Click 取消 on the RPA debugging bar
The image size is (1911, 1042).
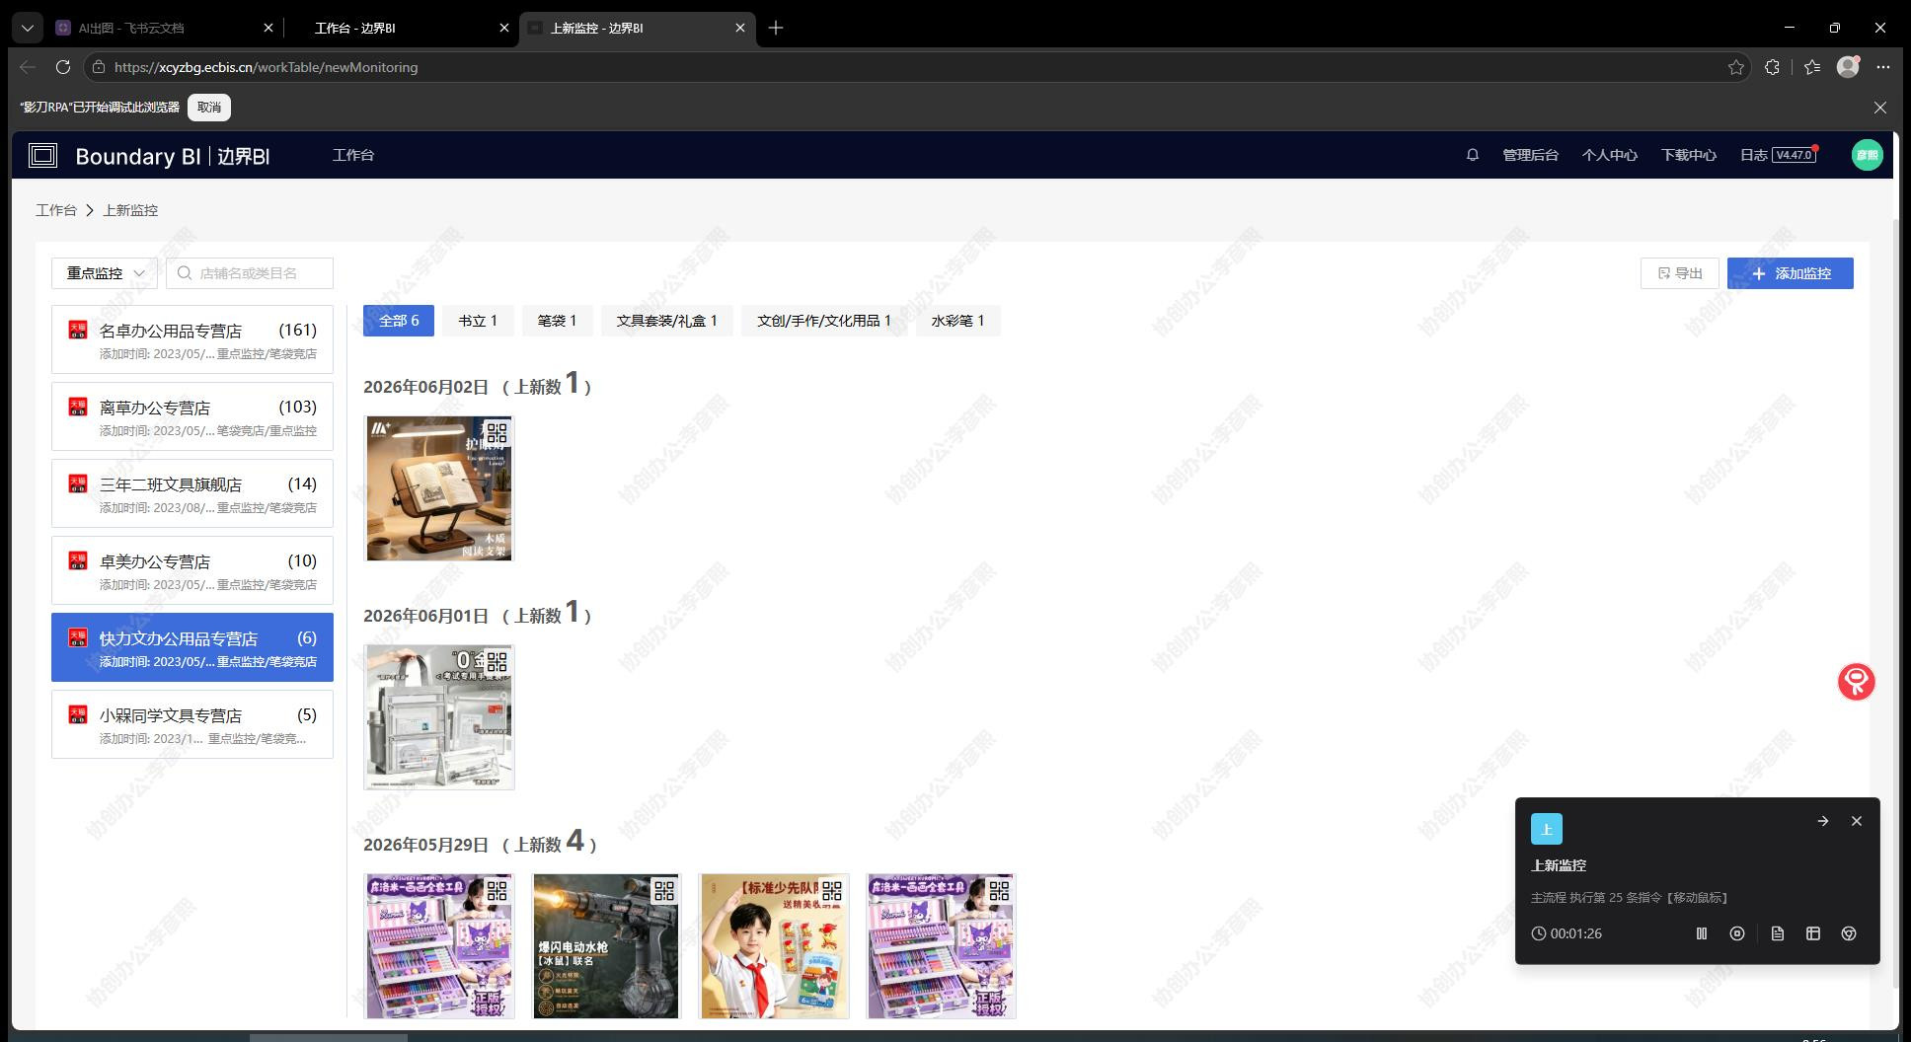[x=209, y=107]
